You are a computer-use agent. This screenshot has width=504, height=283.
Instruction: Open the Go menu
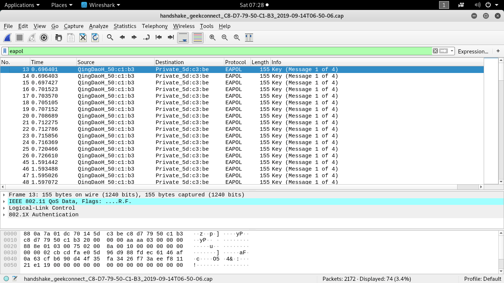pyautogui.click(x=55, y=26)
